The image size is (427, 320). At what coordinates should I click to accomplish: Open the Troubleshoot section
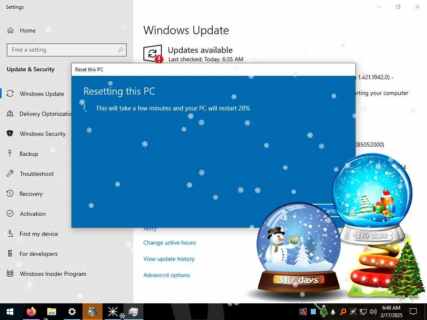point(30,174)
